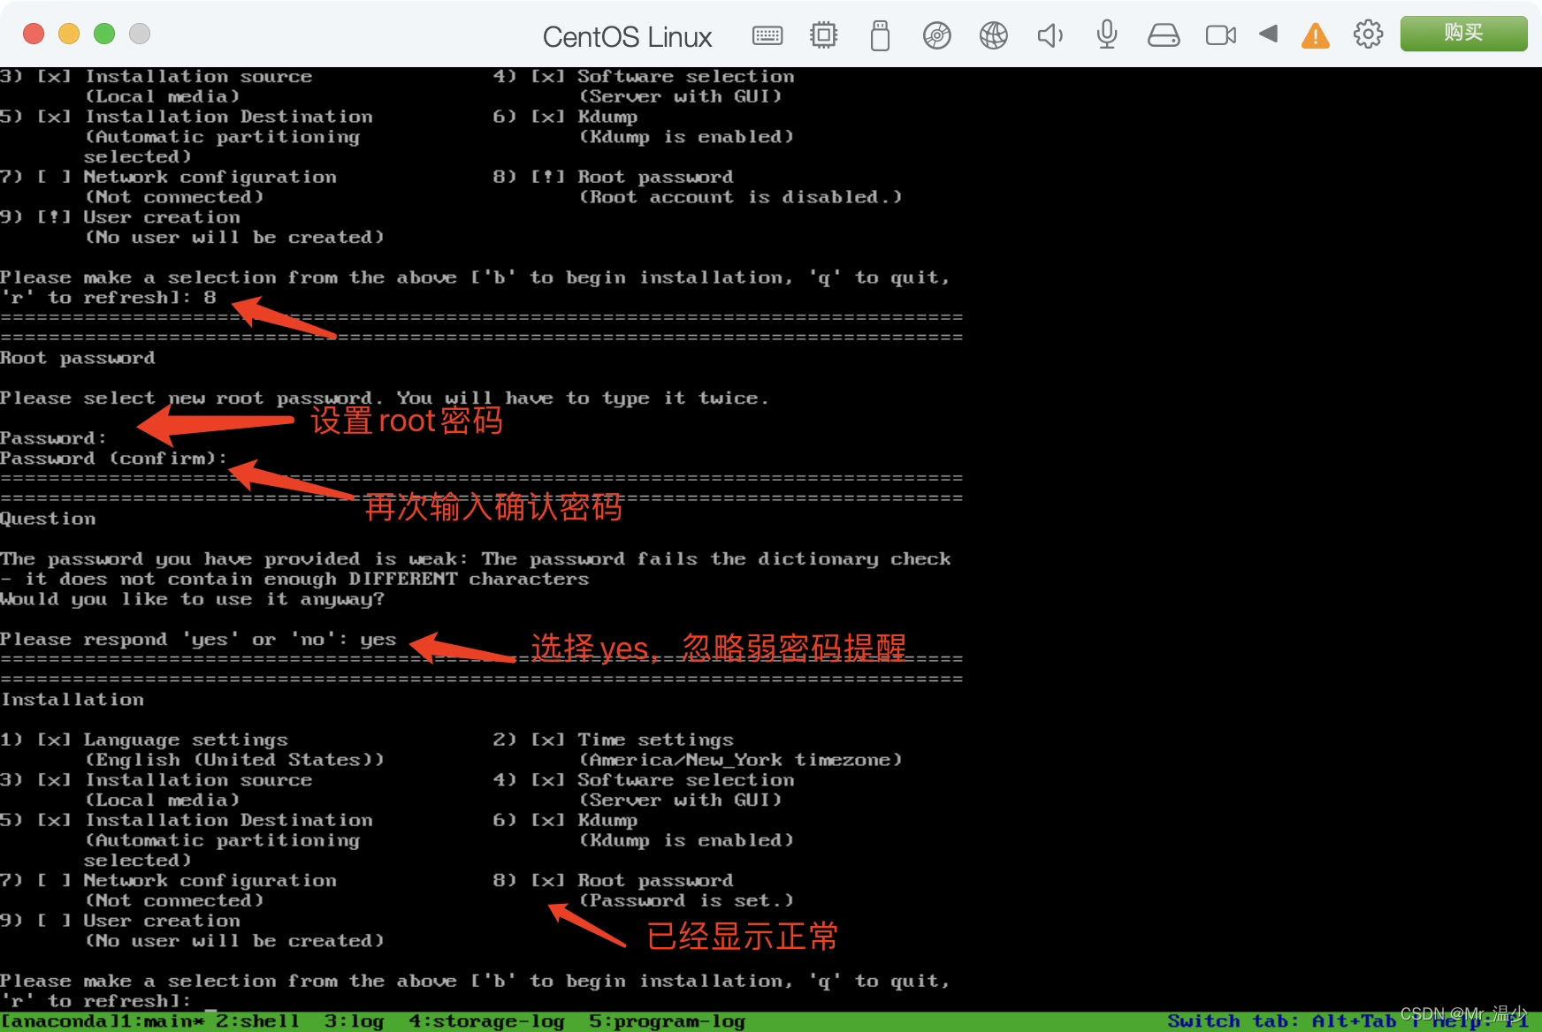Click the 'CentOS Linux' window title
Viewport: 1542px width, 1032px height.
(x=627, y=37)
